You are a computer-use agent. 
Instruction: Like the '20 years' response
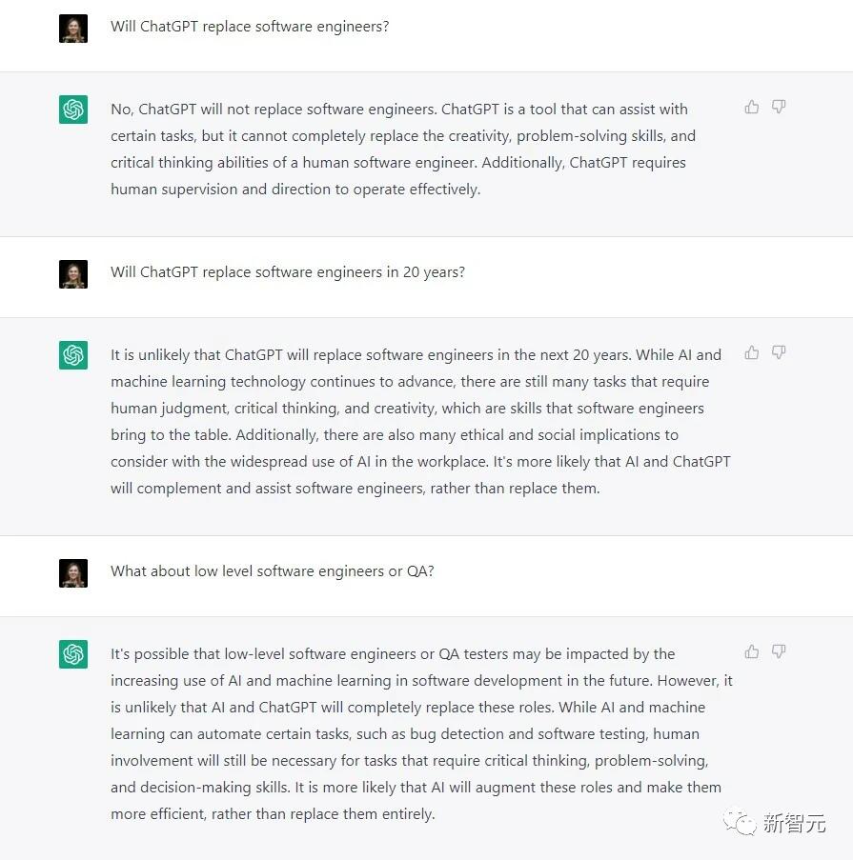(x=752, y=353)
